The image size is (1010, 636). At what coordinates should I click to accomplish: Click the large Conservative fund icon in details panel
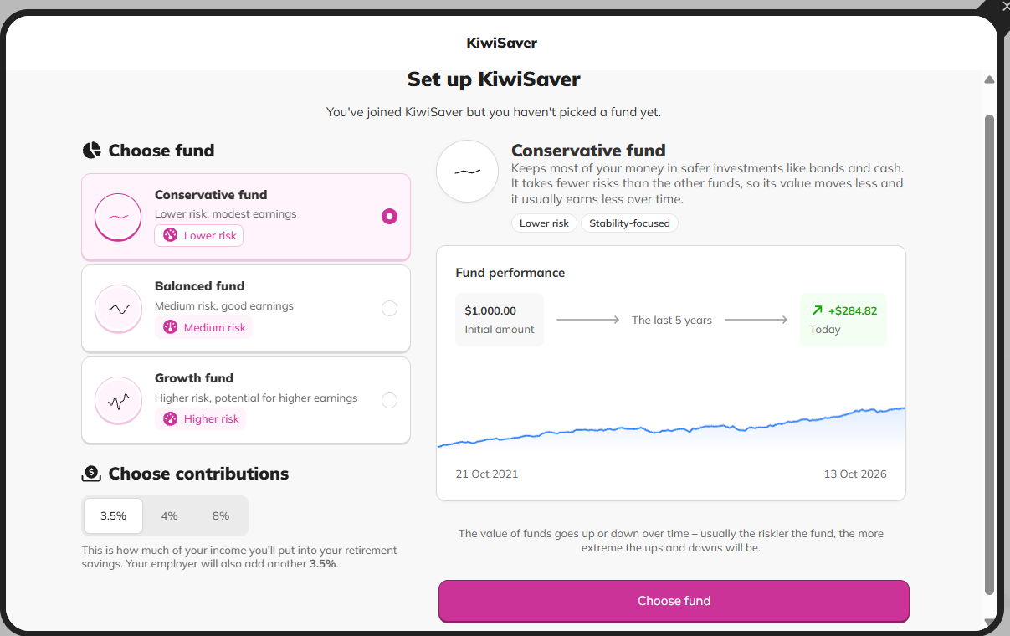(x=468, y=171)
